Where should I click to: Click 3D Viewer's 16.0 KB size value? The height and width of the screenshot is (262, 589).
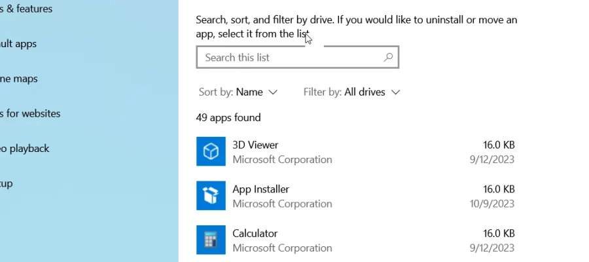(x=499, y=145)
